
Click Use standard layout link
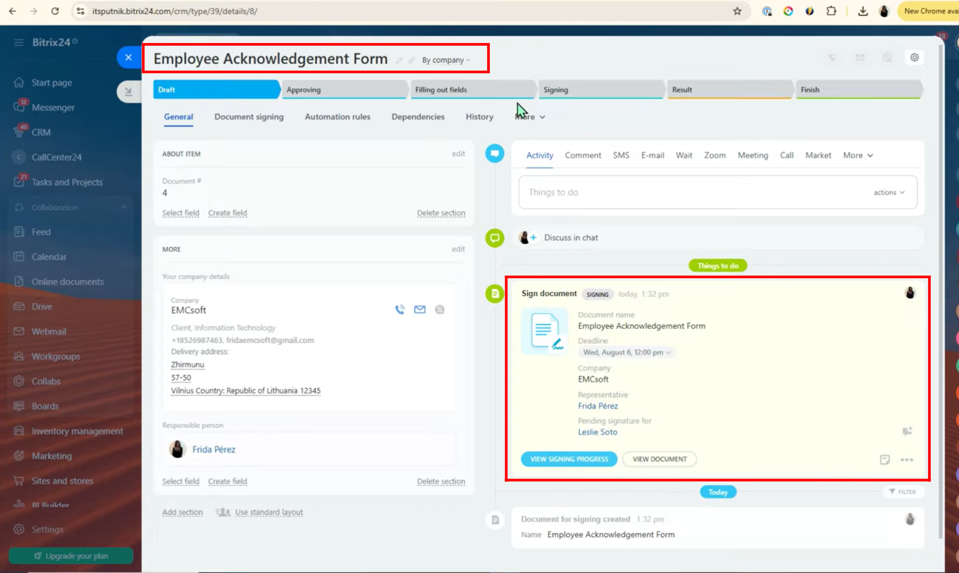pos(269,512)
